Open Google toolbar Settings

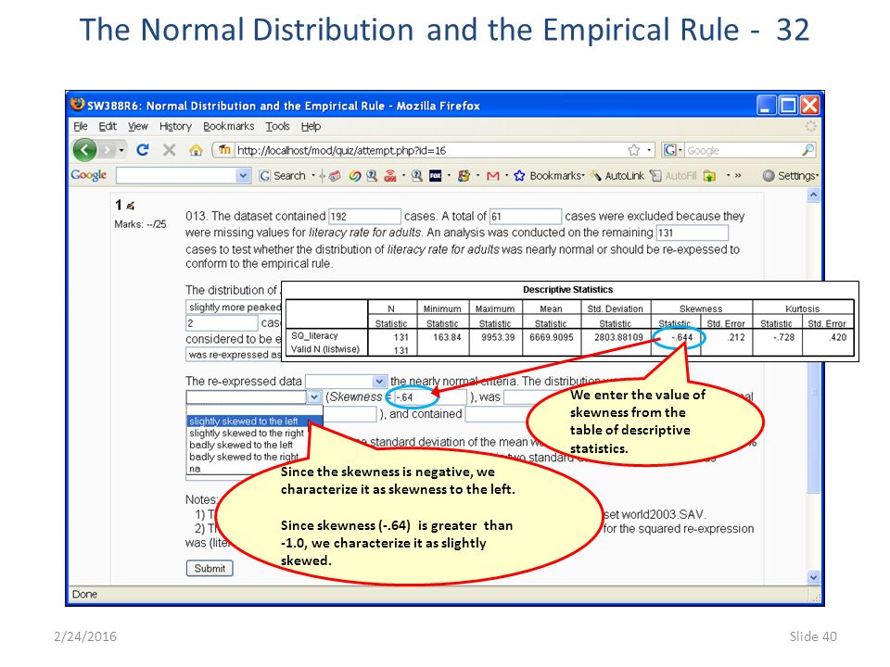(x=791, y=176)
